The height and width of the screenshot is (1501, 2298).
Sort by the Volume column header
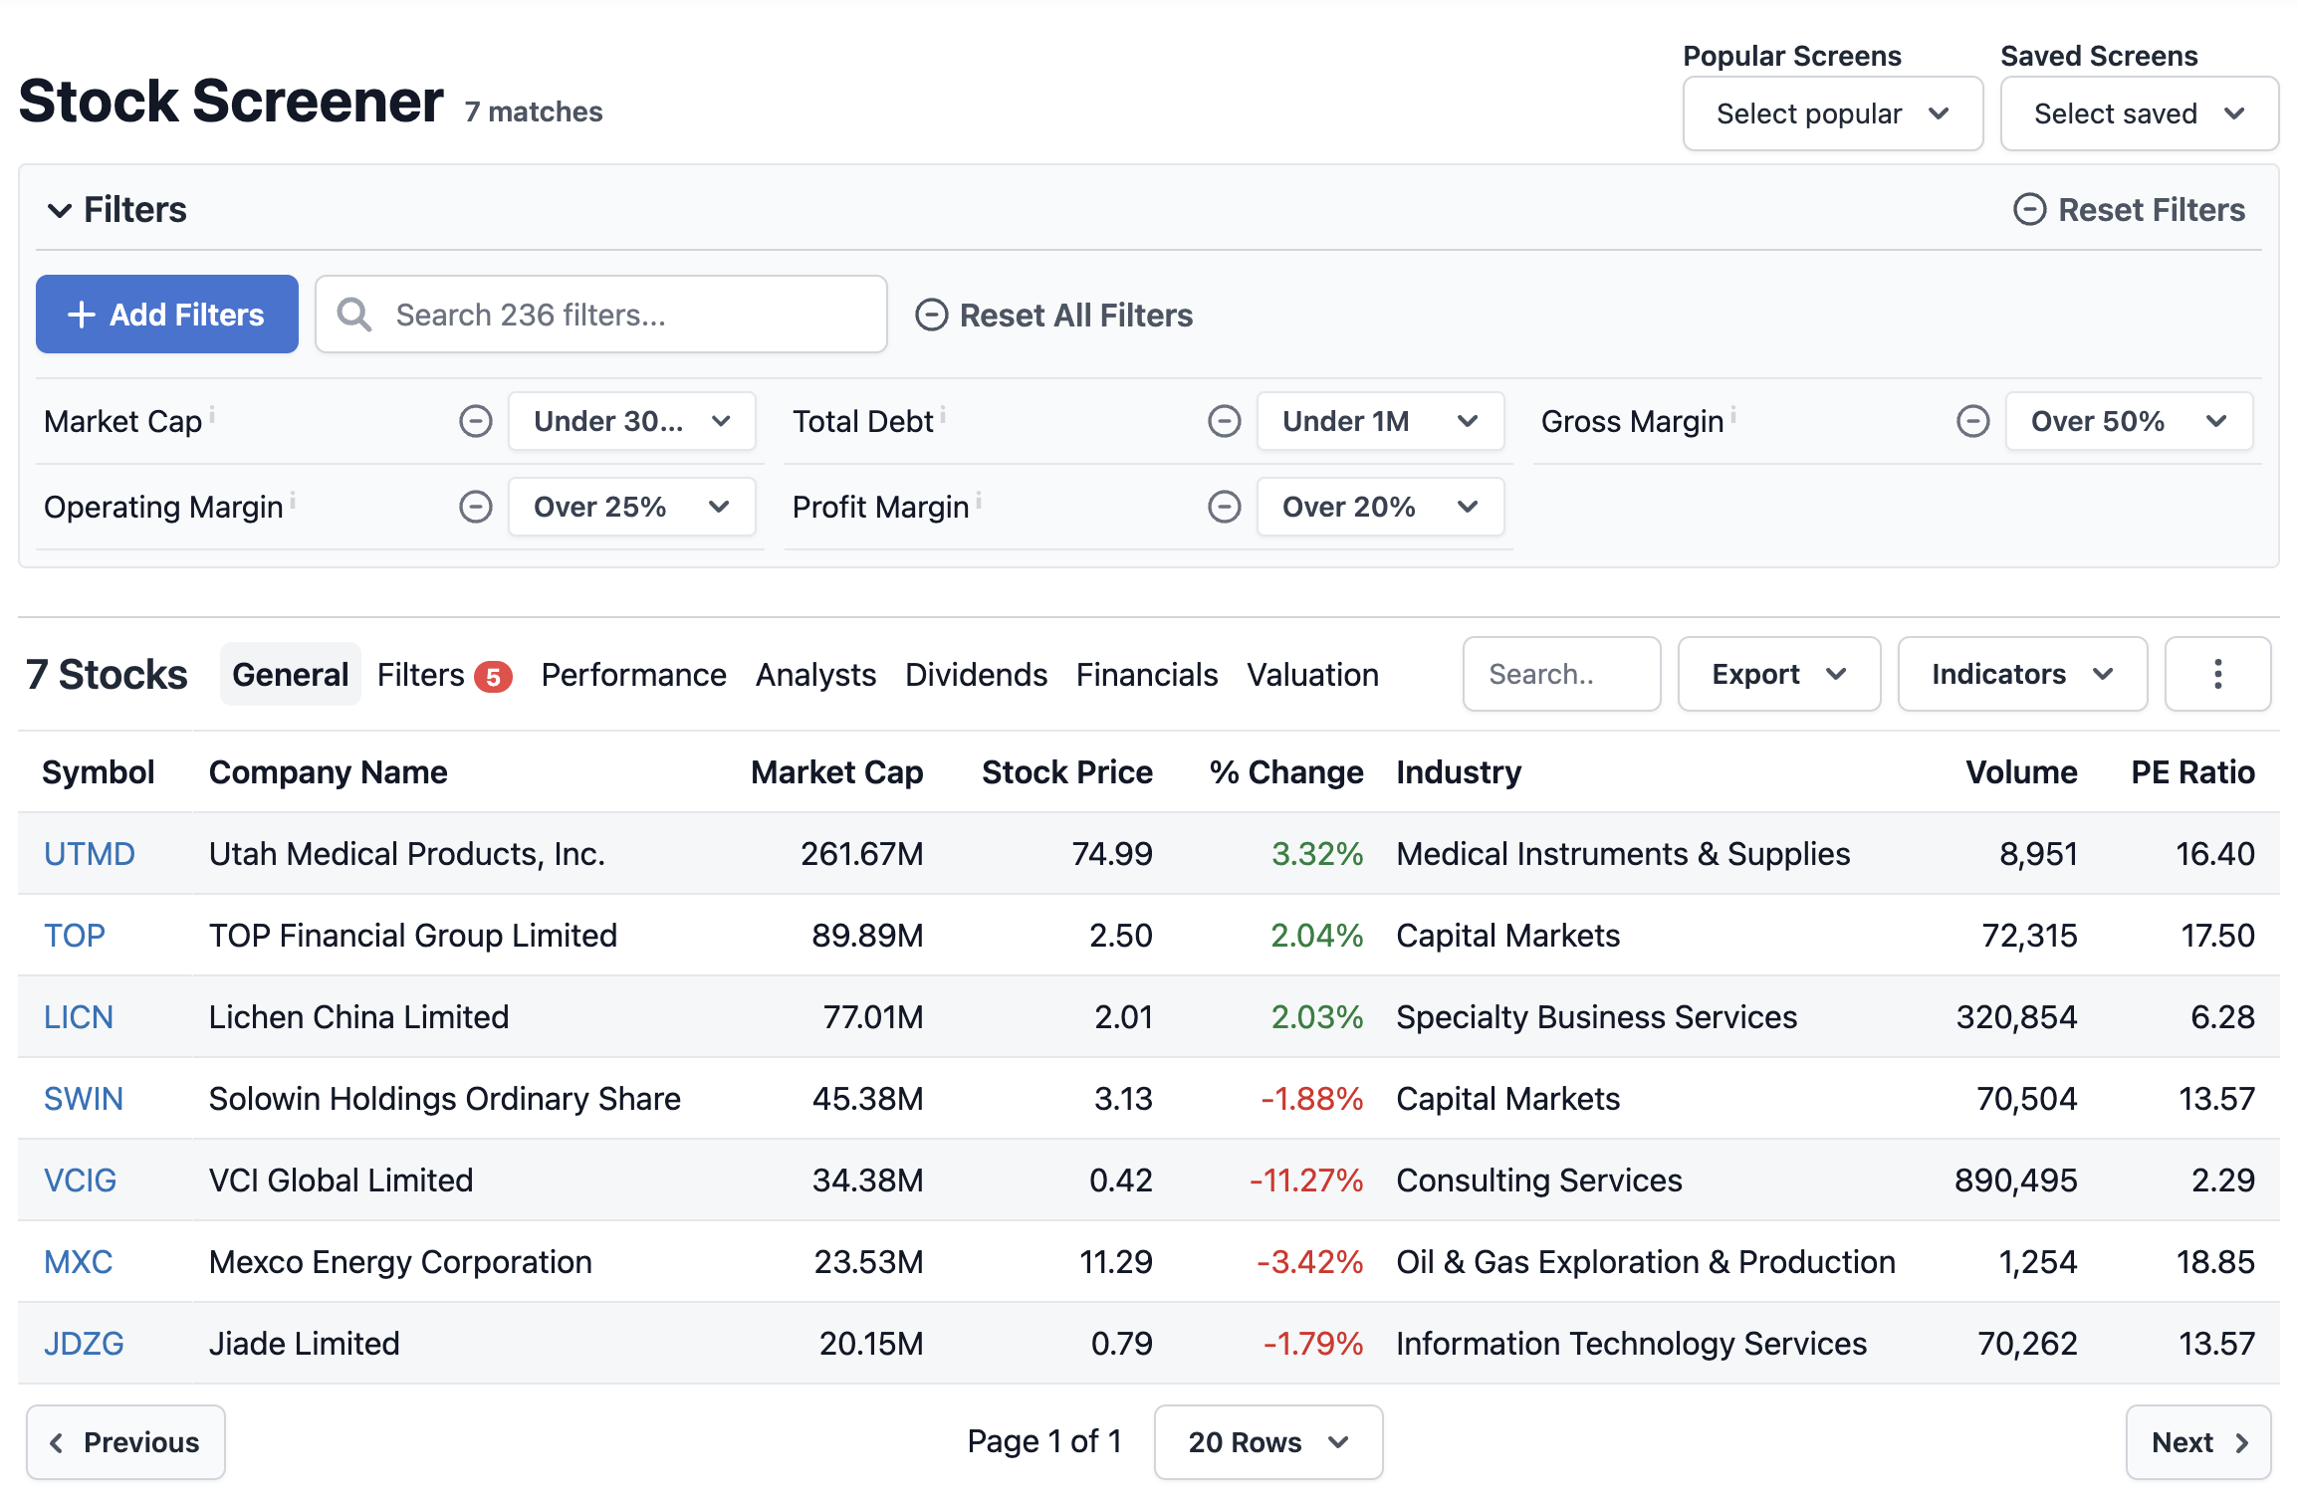[2021, 772]
